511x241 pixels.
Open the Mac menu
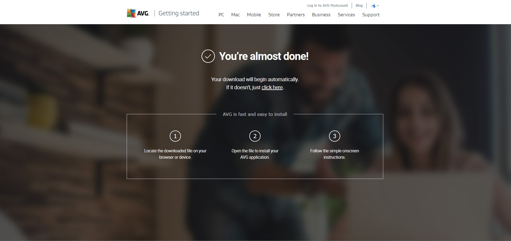235,15
